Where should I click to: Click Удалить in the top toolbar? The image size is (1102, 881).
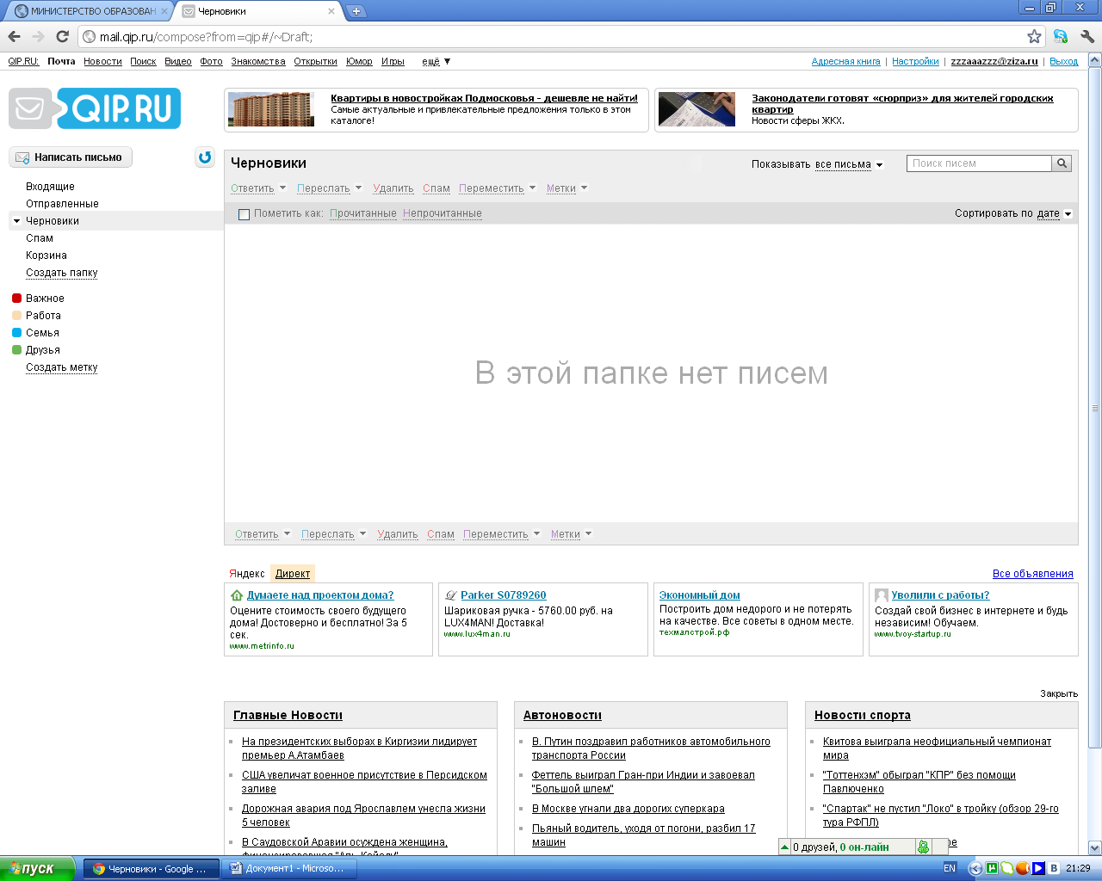[x=393, y=188]
